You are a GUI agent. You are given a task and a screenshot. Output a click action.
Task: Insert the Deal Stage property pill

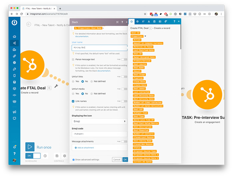point(139,75)
